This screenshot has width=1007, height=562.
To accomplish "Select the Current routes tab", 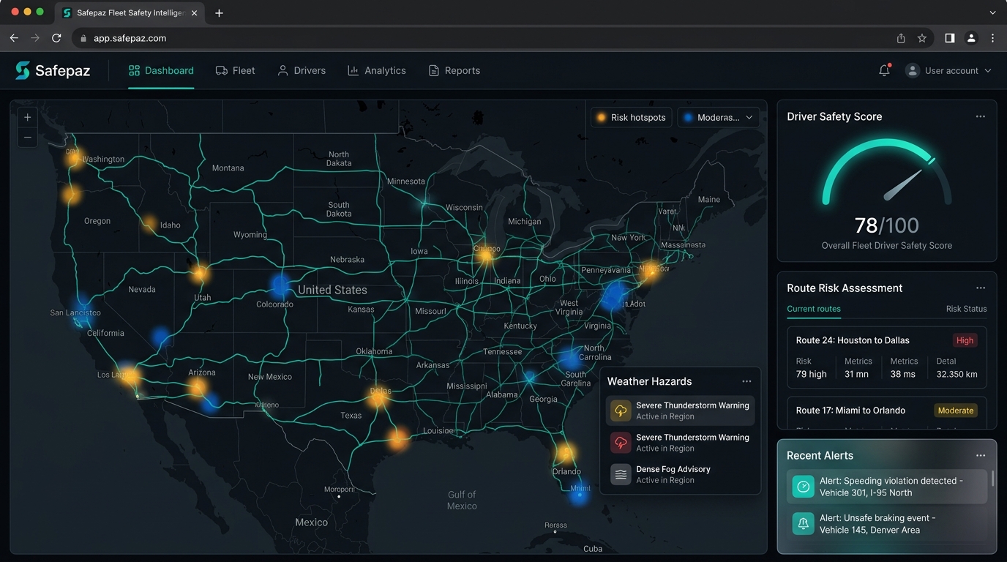I will tap(814, 309).
